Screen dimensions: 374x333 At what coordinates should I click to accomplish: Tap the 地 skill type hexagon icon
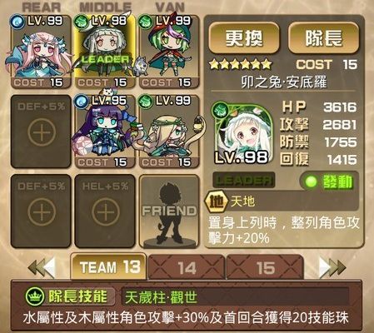click(216, 201)
